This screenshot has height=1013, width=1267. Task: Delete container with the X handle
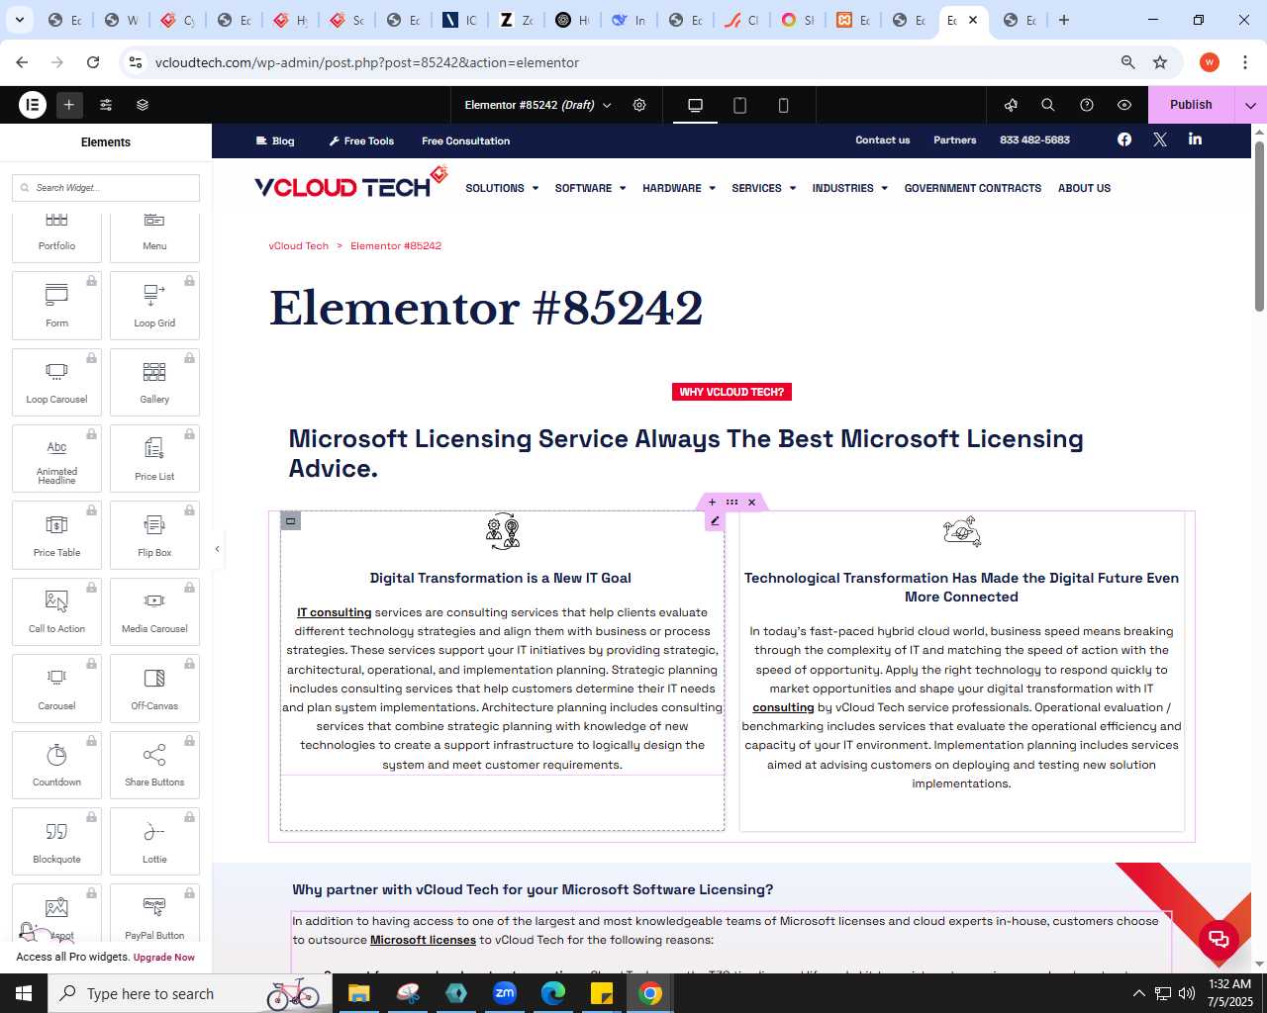click(x=751, y=503)
